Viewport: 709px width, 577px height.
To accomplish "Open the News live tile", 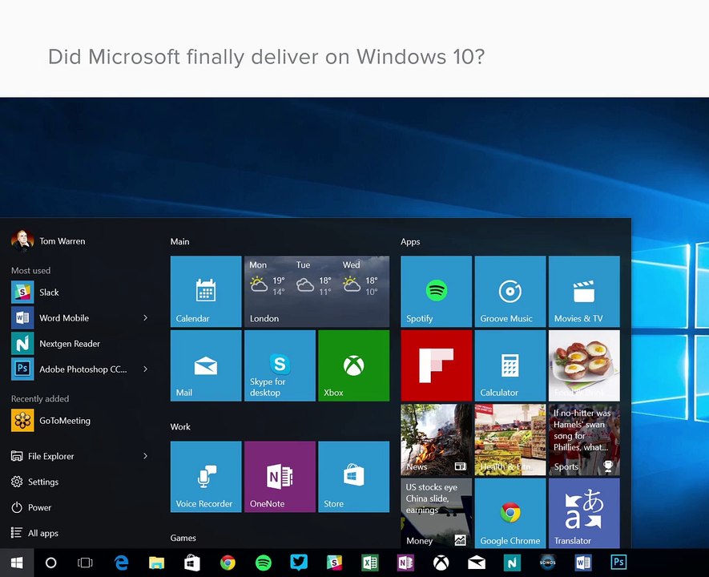I will click(x=437, y=439).
